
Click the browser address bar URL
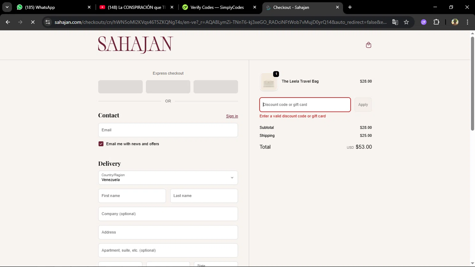click(220, 22)
